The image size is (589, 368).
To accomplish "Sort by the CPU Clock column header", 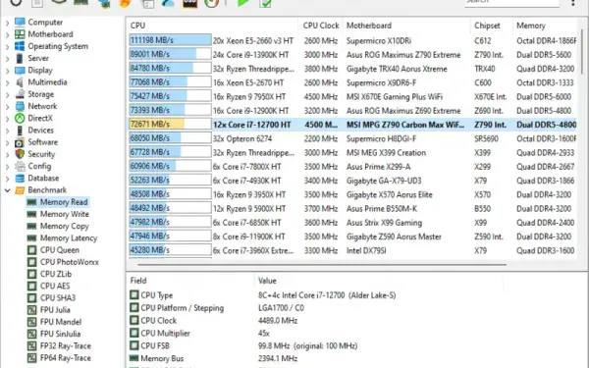I will pos(320,26).
